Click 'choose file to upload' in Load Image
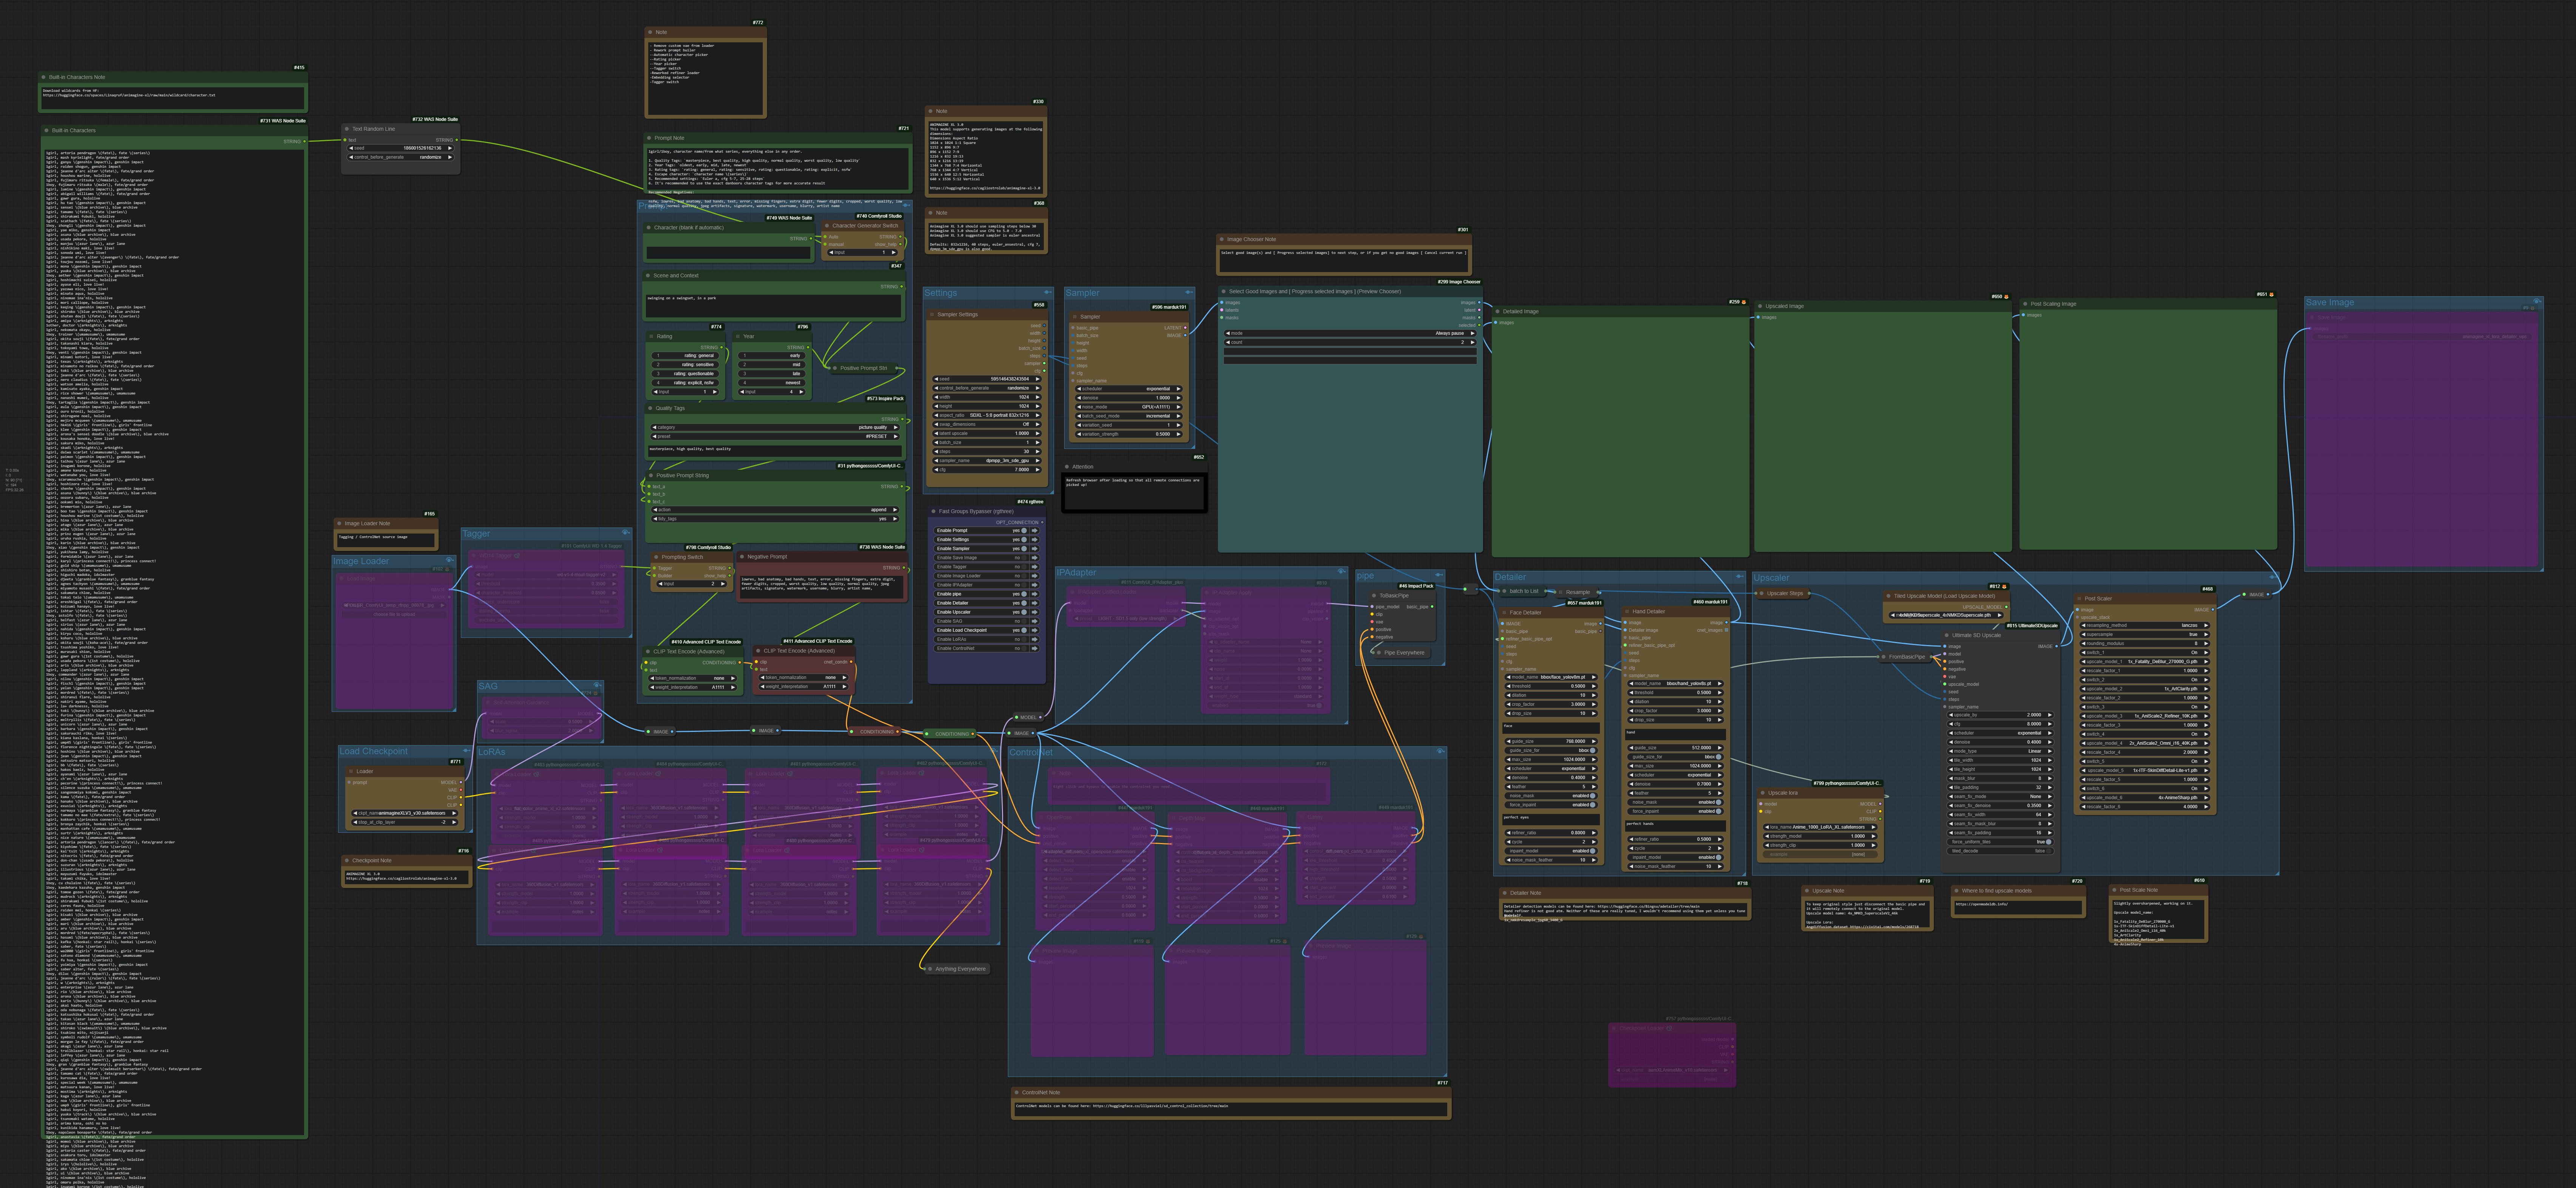Image resolution: width=2576 pixels, height=1188 pixels. coord(394,614)
